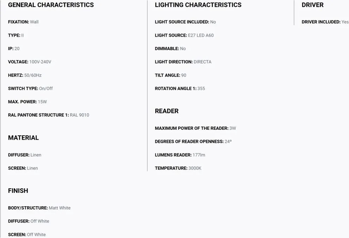Select the Max. Power 15W line
Screen dimensions: 349x238
coord(28,102)
